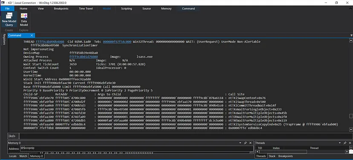Viewport: 353px width, 160px height.
Task: Pin the Threads panel
Action: click(x=344, y=143)
